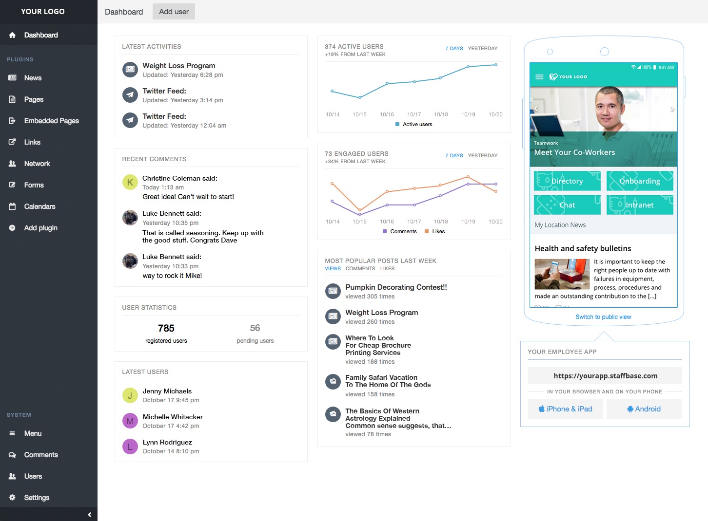Screen dimensions: 708x521
Task: Go to previous slide in phone preview
Action: click(535, 109)
